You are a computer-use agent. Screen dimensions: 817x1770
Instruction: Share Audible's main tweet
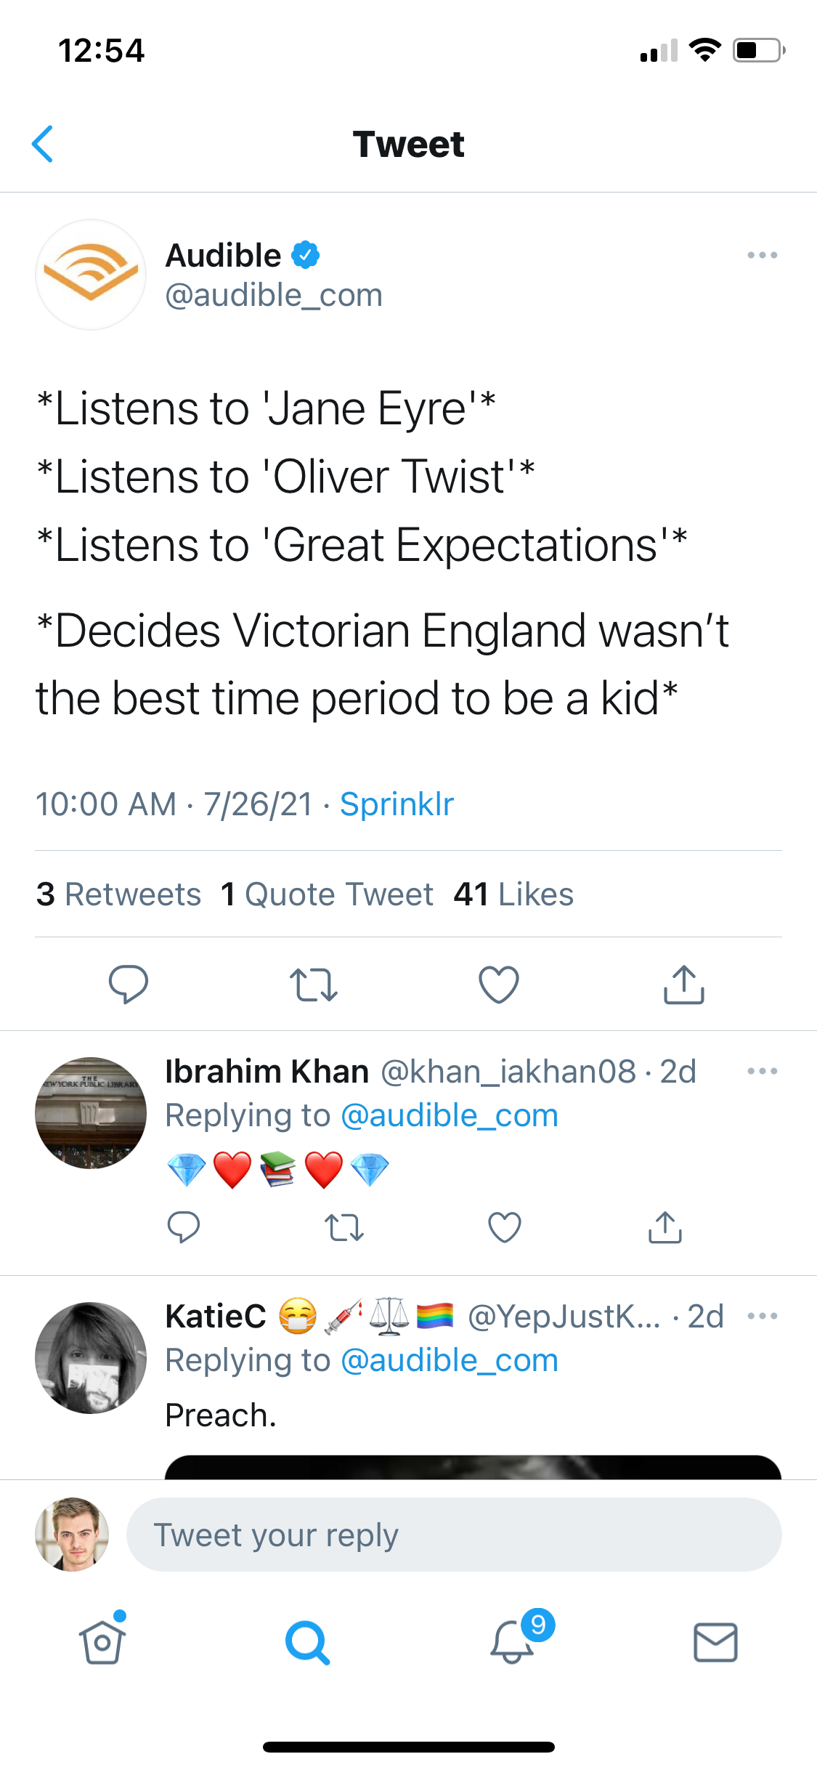684,985
